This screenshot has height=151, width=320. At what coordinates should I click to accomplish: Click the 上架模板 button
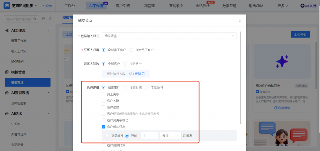tap(300, 34)
